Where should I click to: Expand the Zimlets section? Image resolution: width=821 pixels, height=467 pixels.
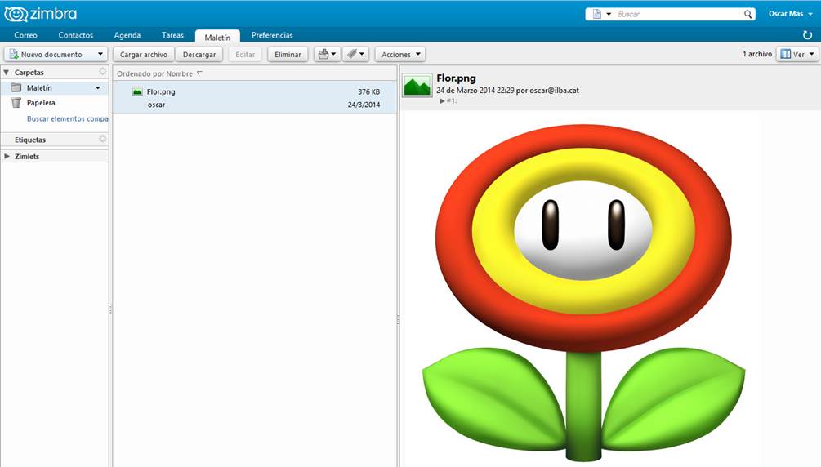7,156
